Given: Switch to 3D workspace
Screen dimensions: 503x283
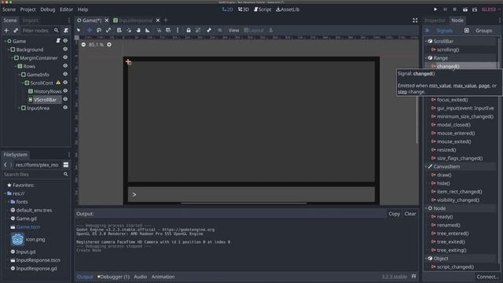Looking at the screenshot, I should point(244,9).
